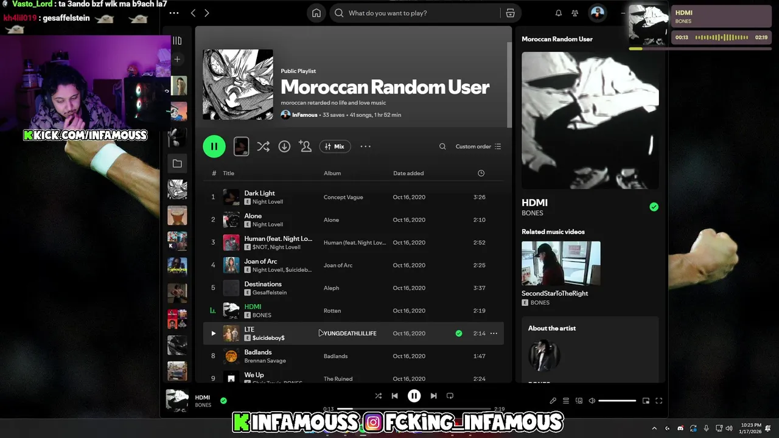
Task: Select the Dark Light track
Action: pos(259,193)
